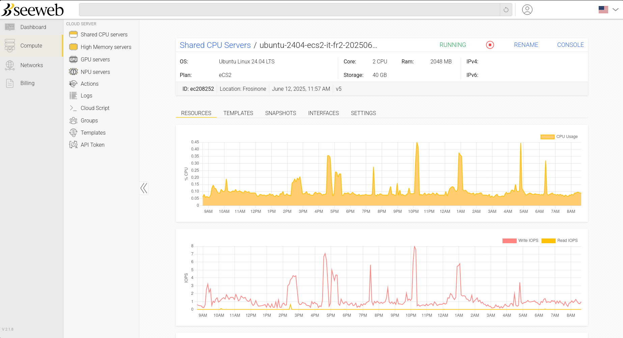Click the Shared CPU Servers breadcrumb link
The image size is (623, 338).
coord(215,45)
